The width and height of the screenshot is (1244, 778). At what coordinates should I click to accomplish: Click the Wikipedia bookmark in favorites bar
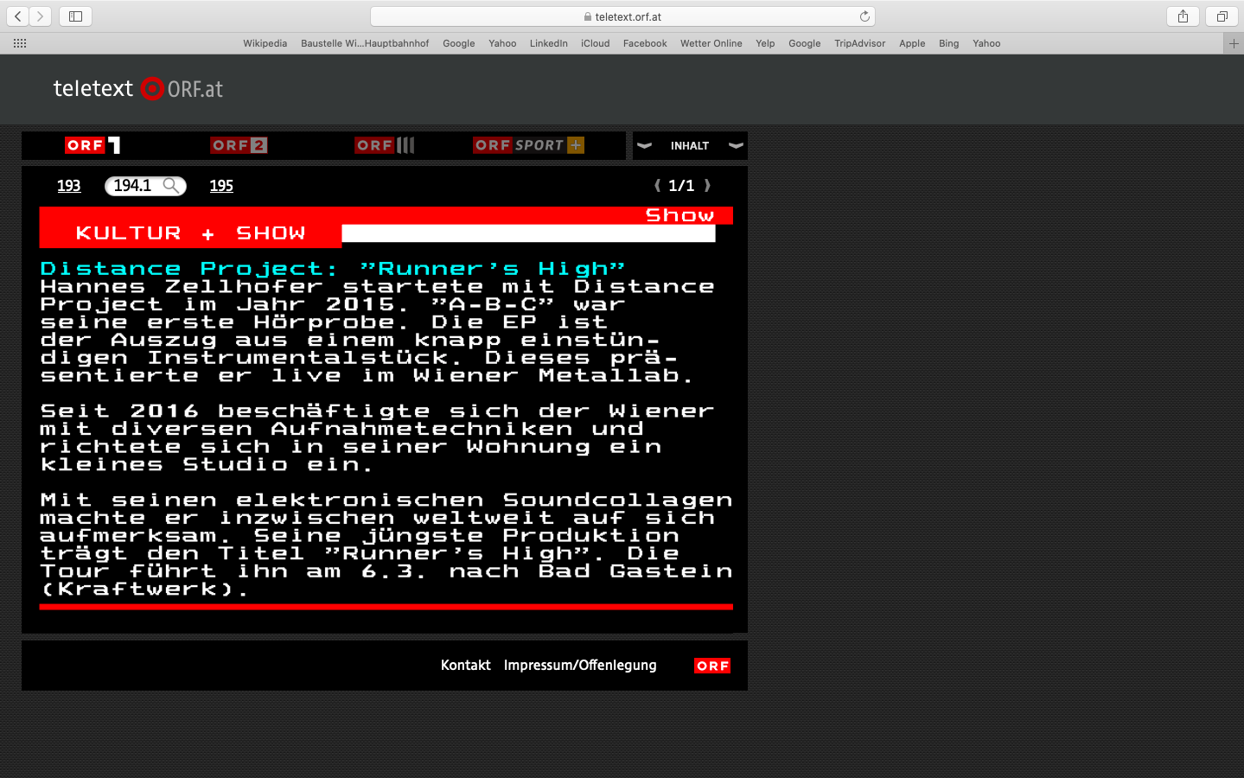pyautogui.click(x=265, y=43)
